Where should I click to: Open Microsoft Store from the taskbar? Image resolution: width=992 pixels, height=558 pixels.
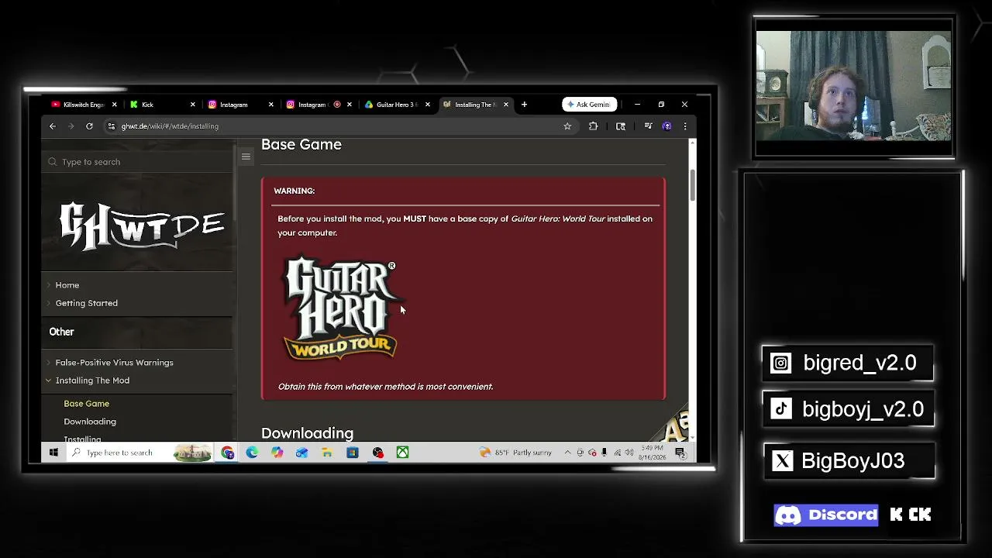[x=353, y=453]
